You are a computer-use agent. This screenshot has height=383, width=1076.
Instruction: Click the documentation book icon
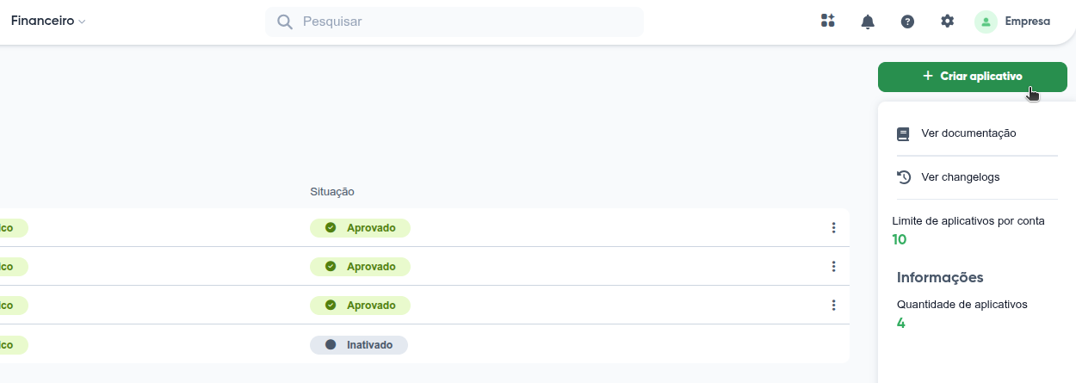(903, 134)
